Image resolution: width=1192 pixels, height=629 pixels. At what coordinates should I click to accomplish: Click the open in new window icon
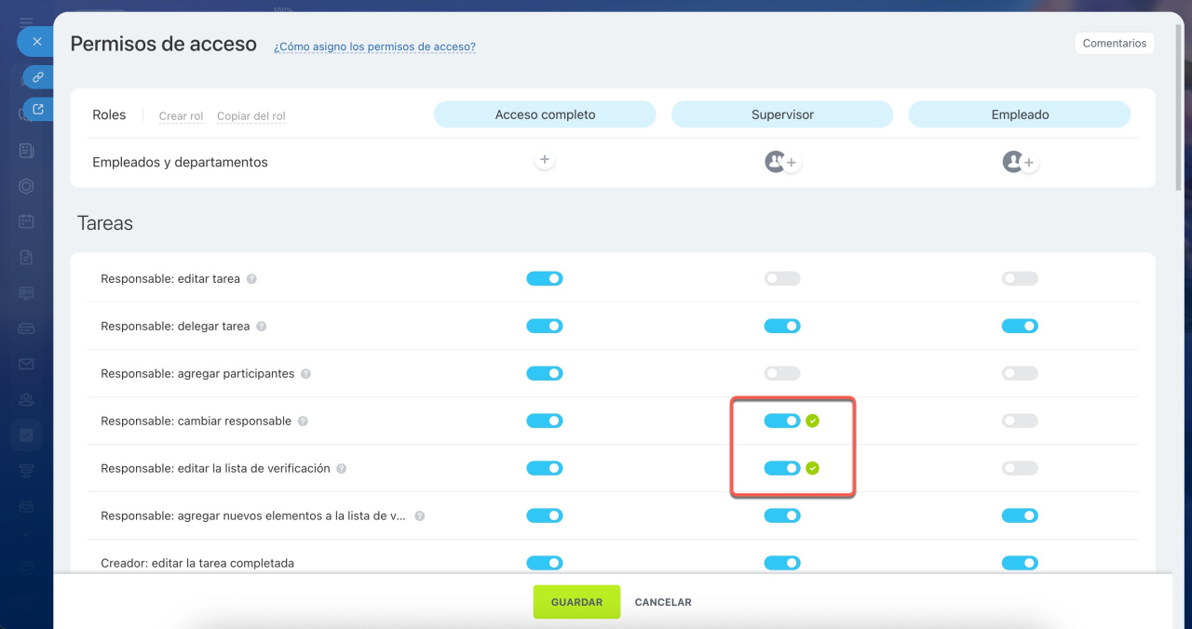(37, 110)
